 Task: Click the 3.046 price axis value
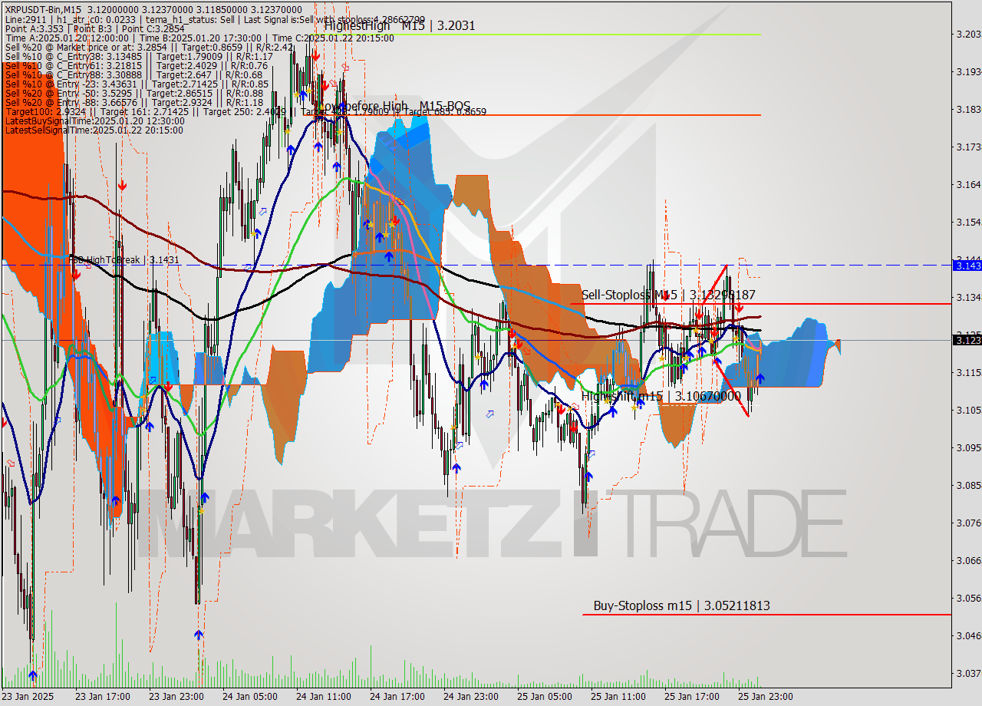pyautogui.click(x=968, y=635)
